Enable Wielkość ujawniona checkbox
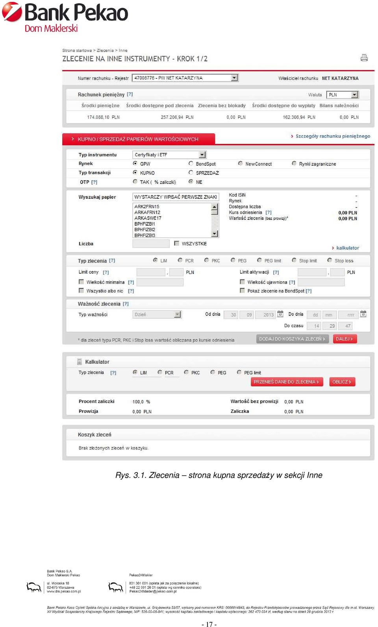The image size is (378, 627). [x=242, y=282]
